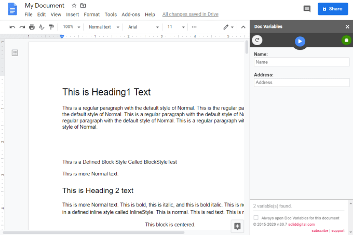This screenshot has height=235, width=353.
Task: Open the Help menu
Action: click(x=150, y=15)
